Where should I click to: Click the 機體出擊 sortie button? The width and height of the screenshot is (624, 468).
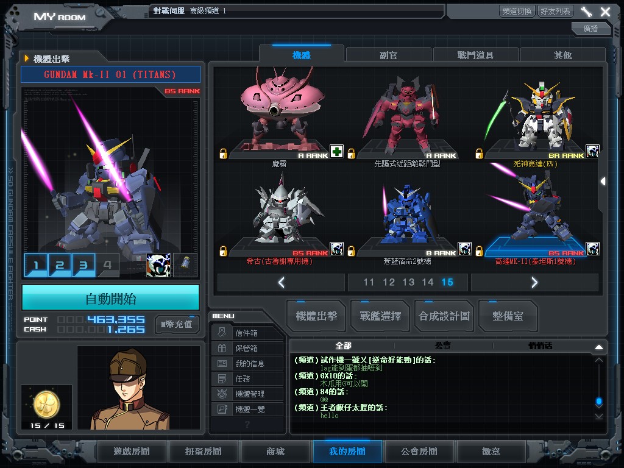pyautogui.click(x=316, y=316)
